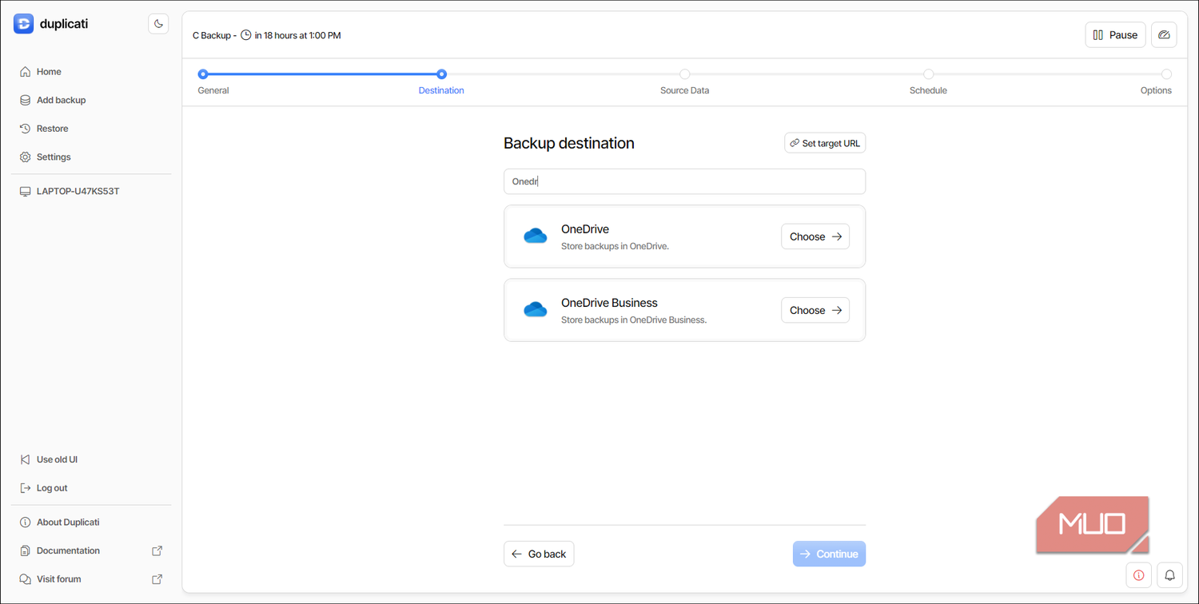Open notifications bell icon
Screen dimensions: 1199x604
click(1169, 575)
